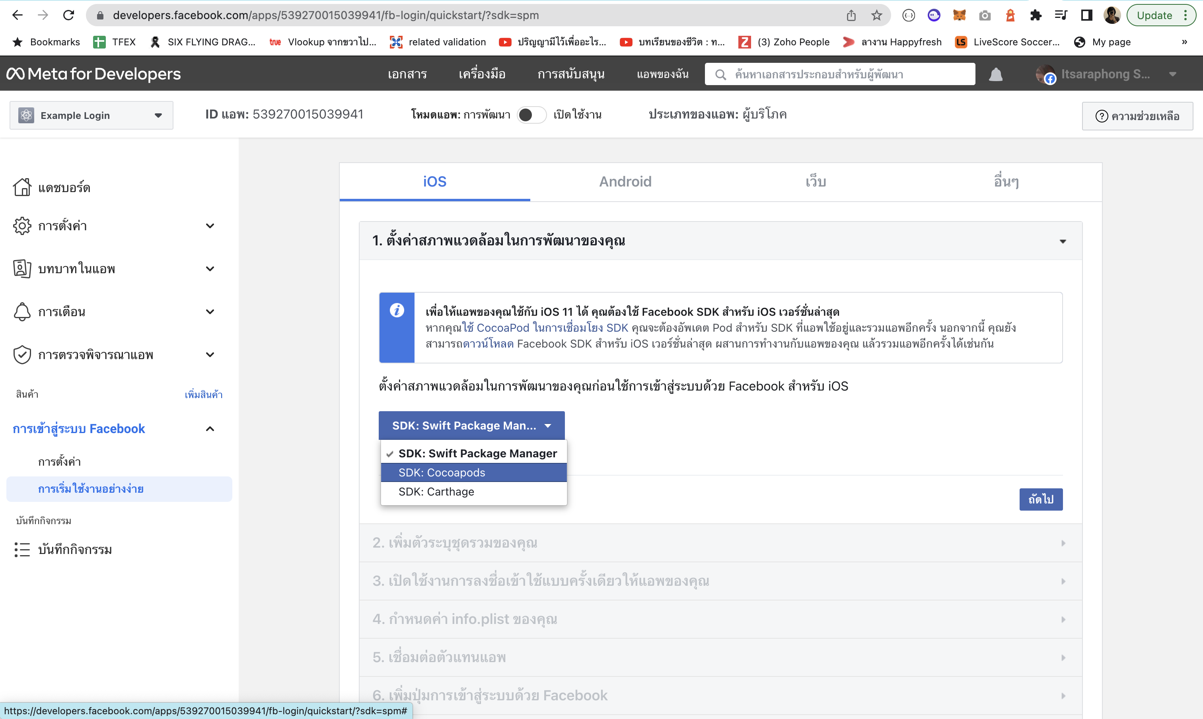Open the Extensions puzzle icon
Viewport: 1203px width, 719px height.
point(1035,16)
